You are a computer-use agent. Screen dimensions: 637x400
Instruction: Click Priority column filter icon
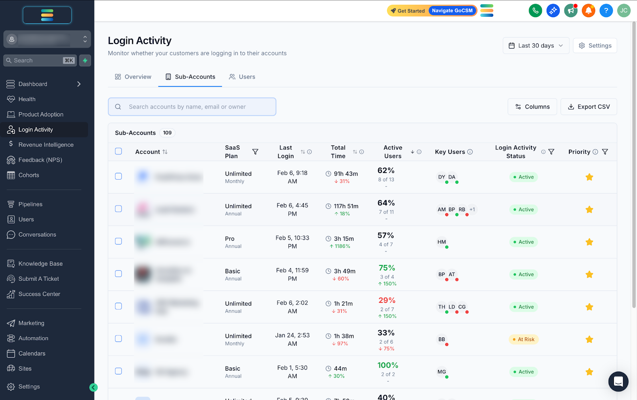(x=605, y=152)
